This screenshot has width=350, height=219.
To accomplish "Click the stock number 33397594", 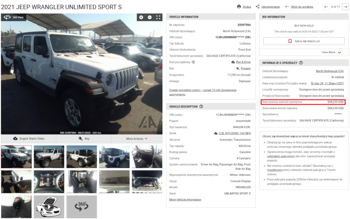I will tap(244, 25).
